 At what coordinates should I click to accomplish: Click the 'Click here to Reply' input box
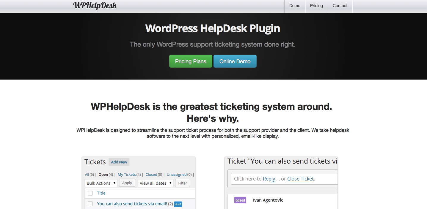(x=284, y=179)
